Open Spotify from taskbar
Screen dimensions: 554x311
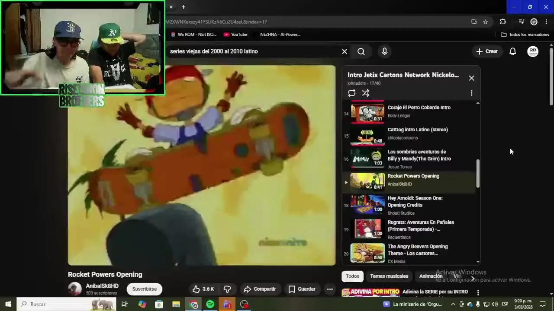click(210, 304)
